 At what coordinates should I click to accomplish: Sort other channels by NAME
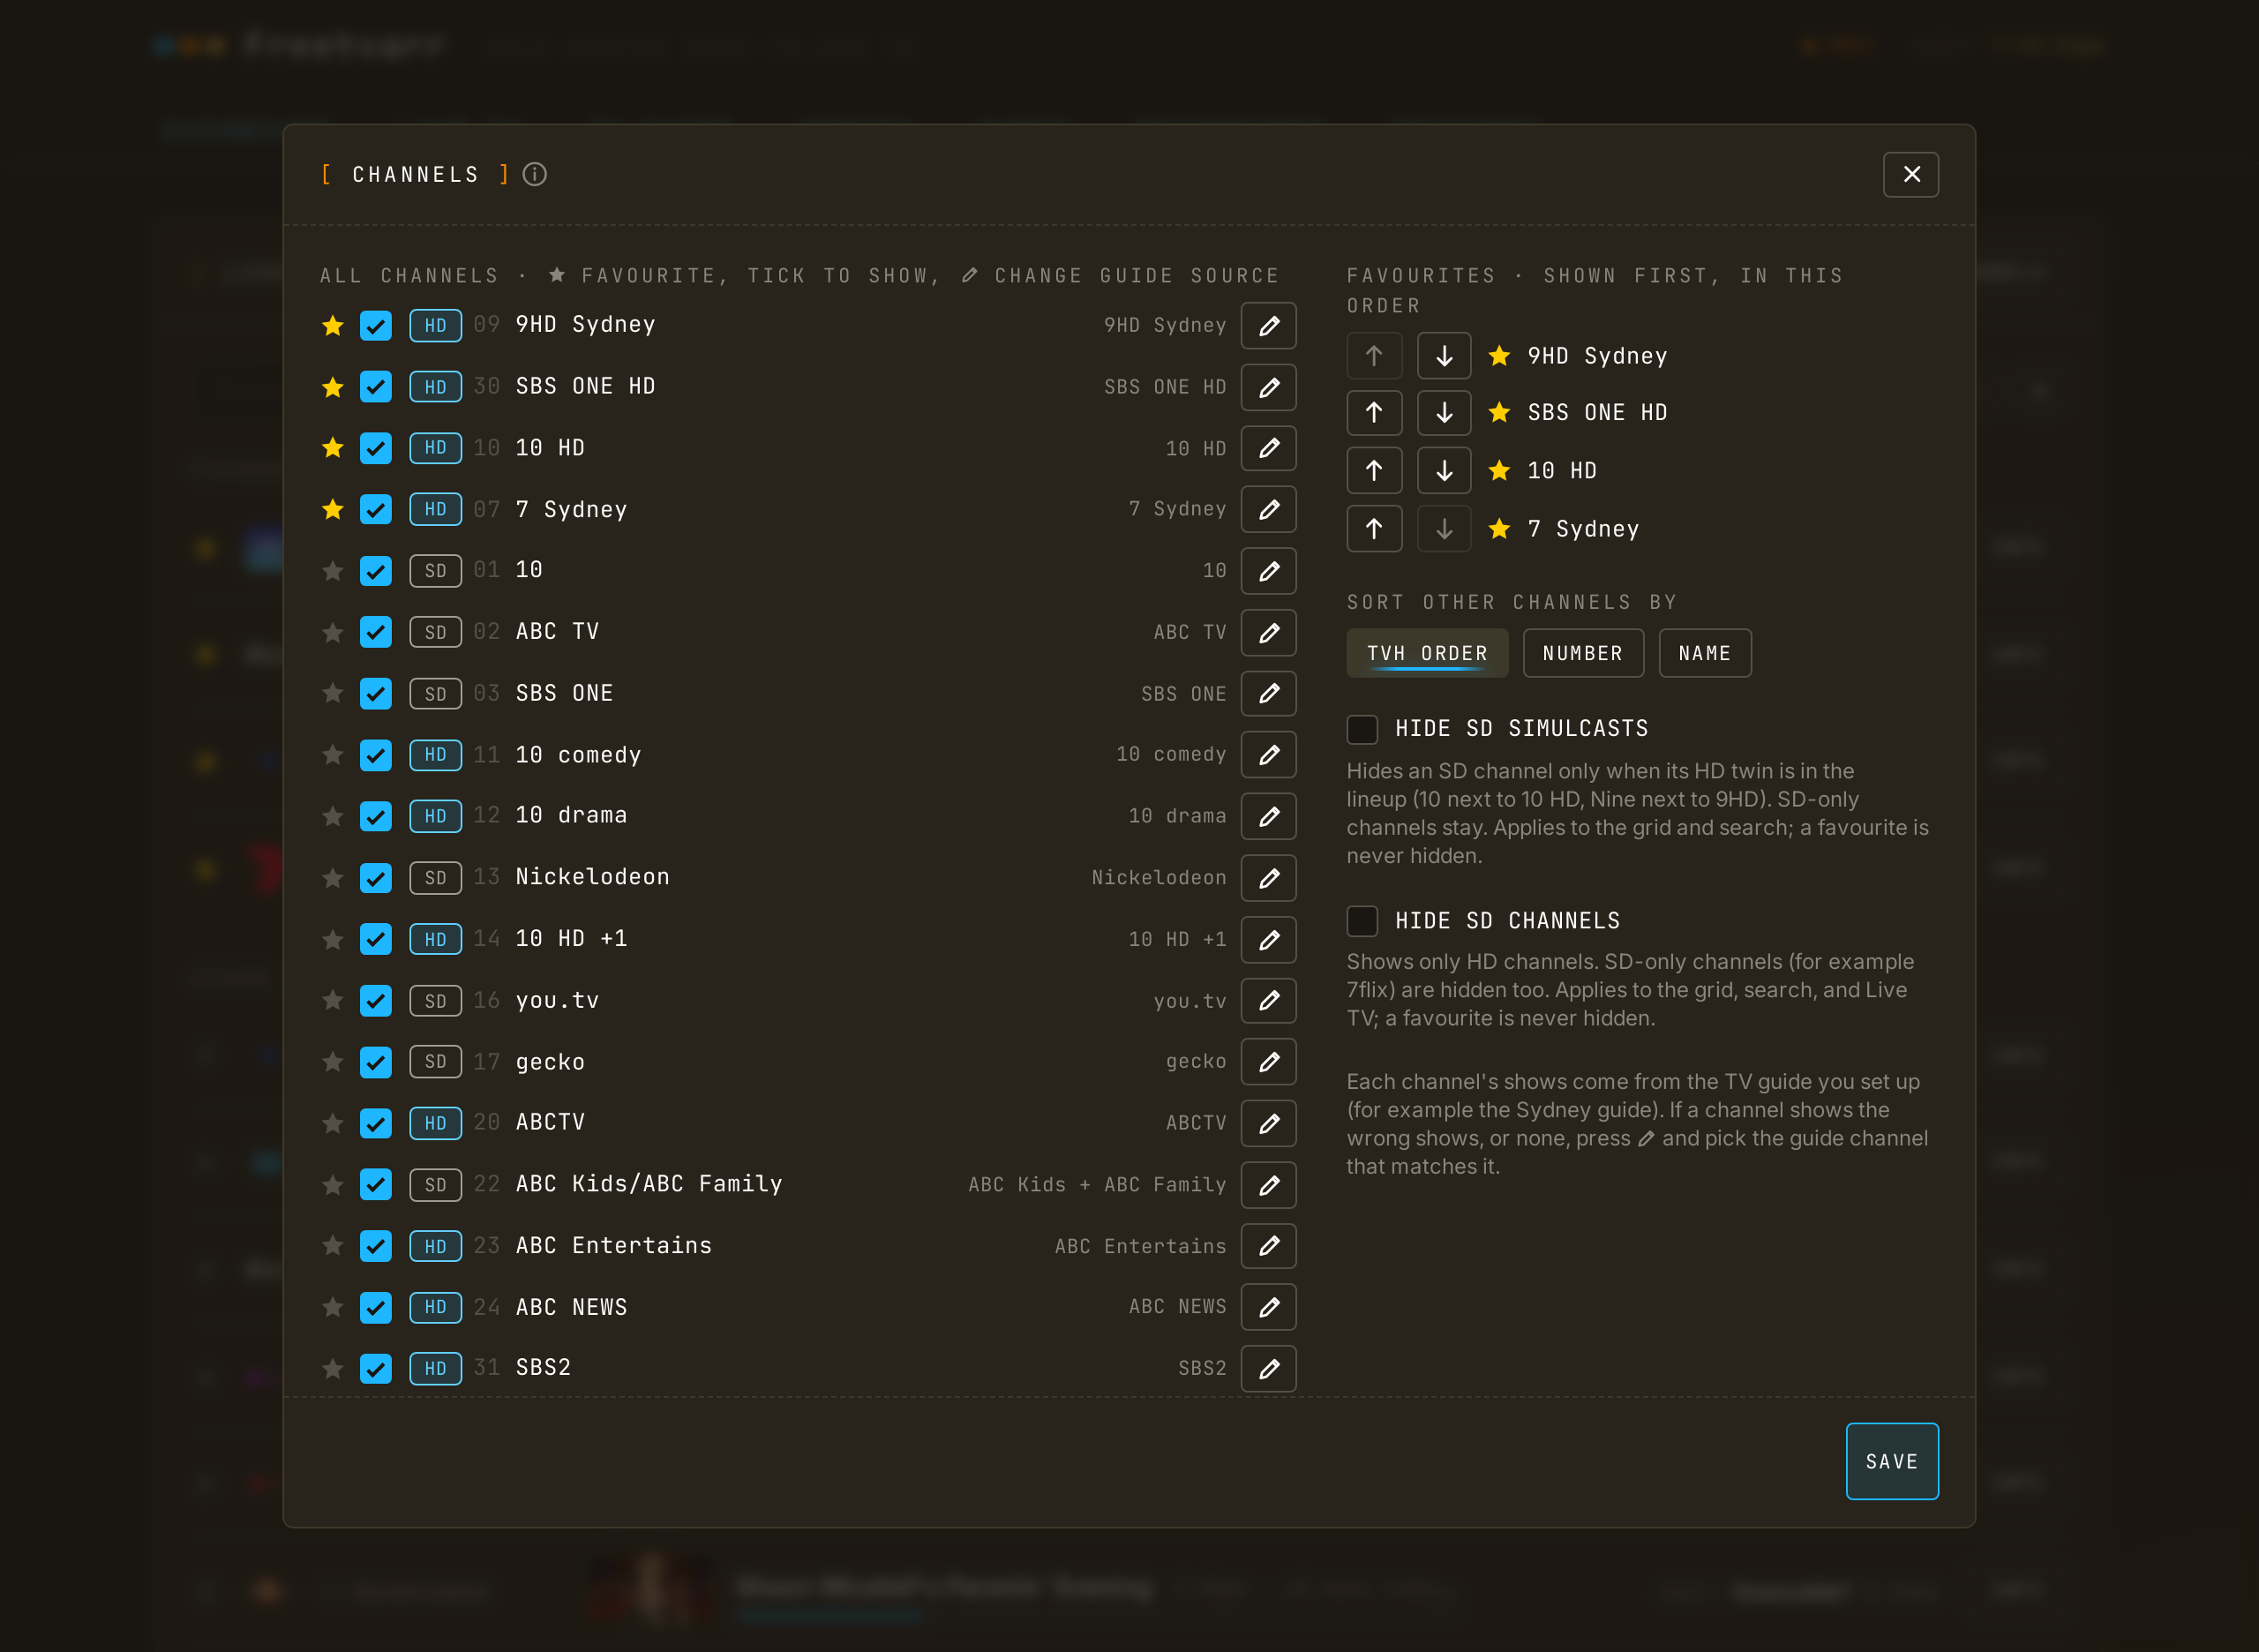point(1705,653)
